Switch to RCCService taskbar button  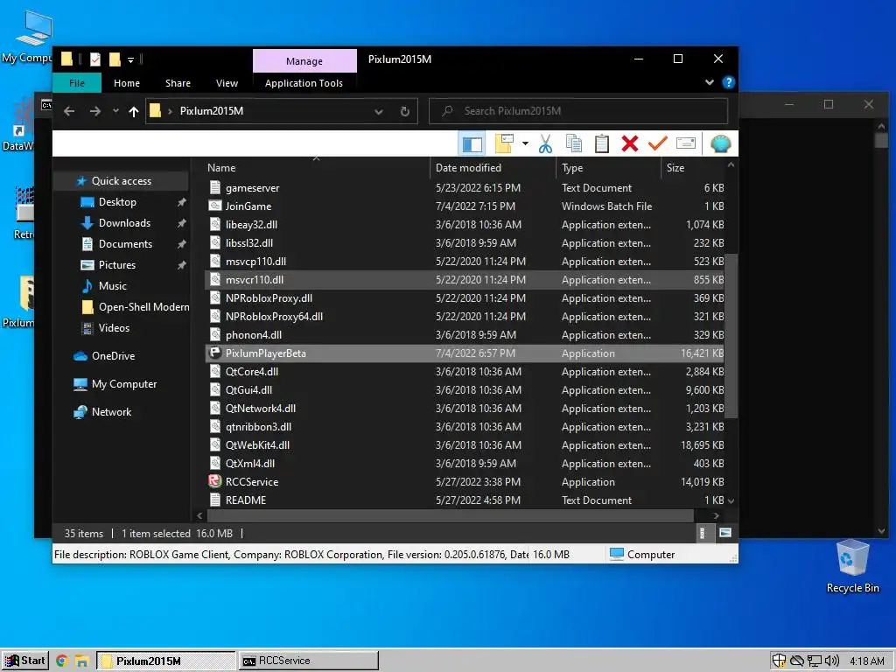coord(309,661)
